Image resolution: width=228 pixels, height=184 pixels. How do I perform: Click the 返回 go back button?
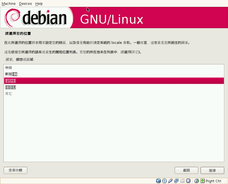(186, 170)
